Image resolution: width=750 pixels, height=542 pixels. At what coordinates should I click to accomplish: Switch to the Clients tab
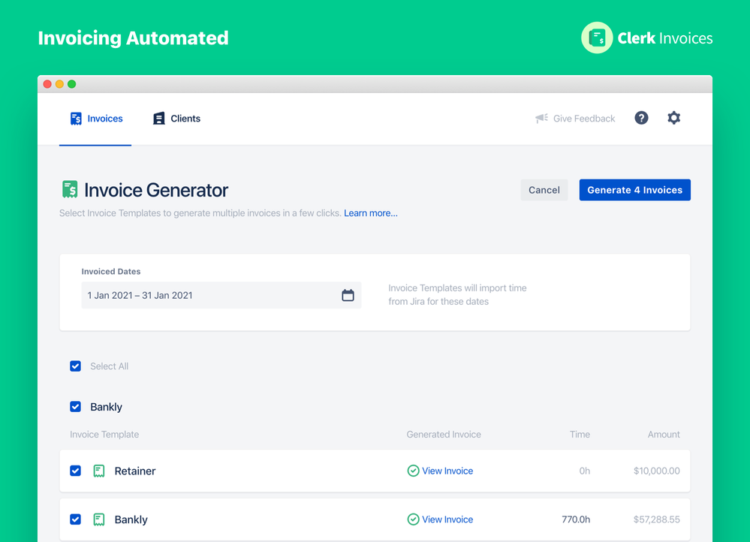176,118
